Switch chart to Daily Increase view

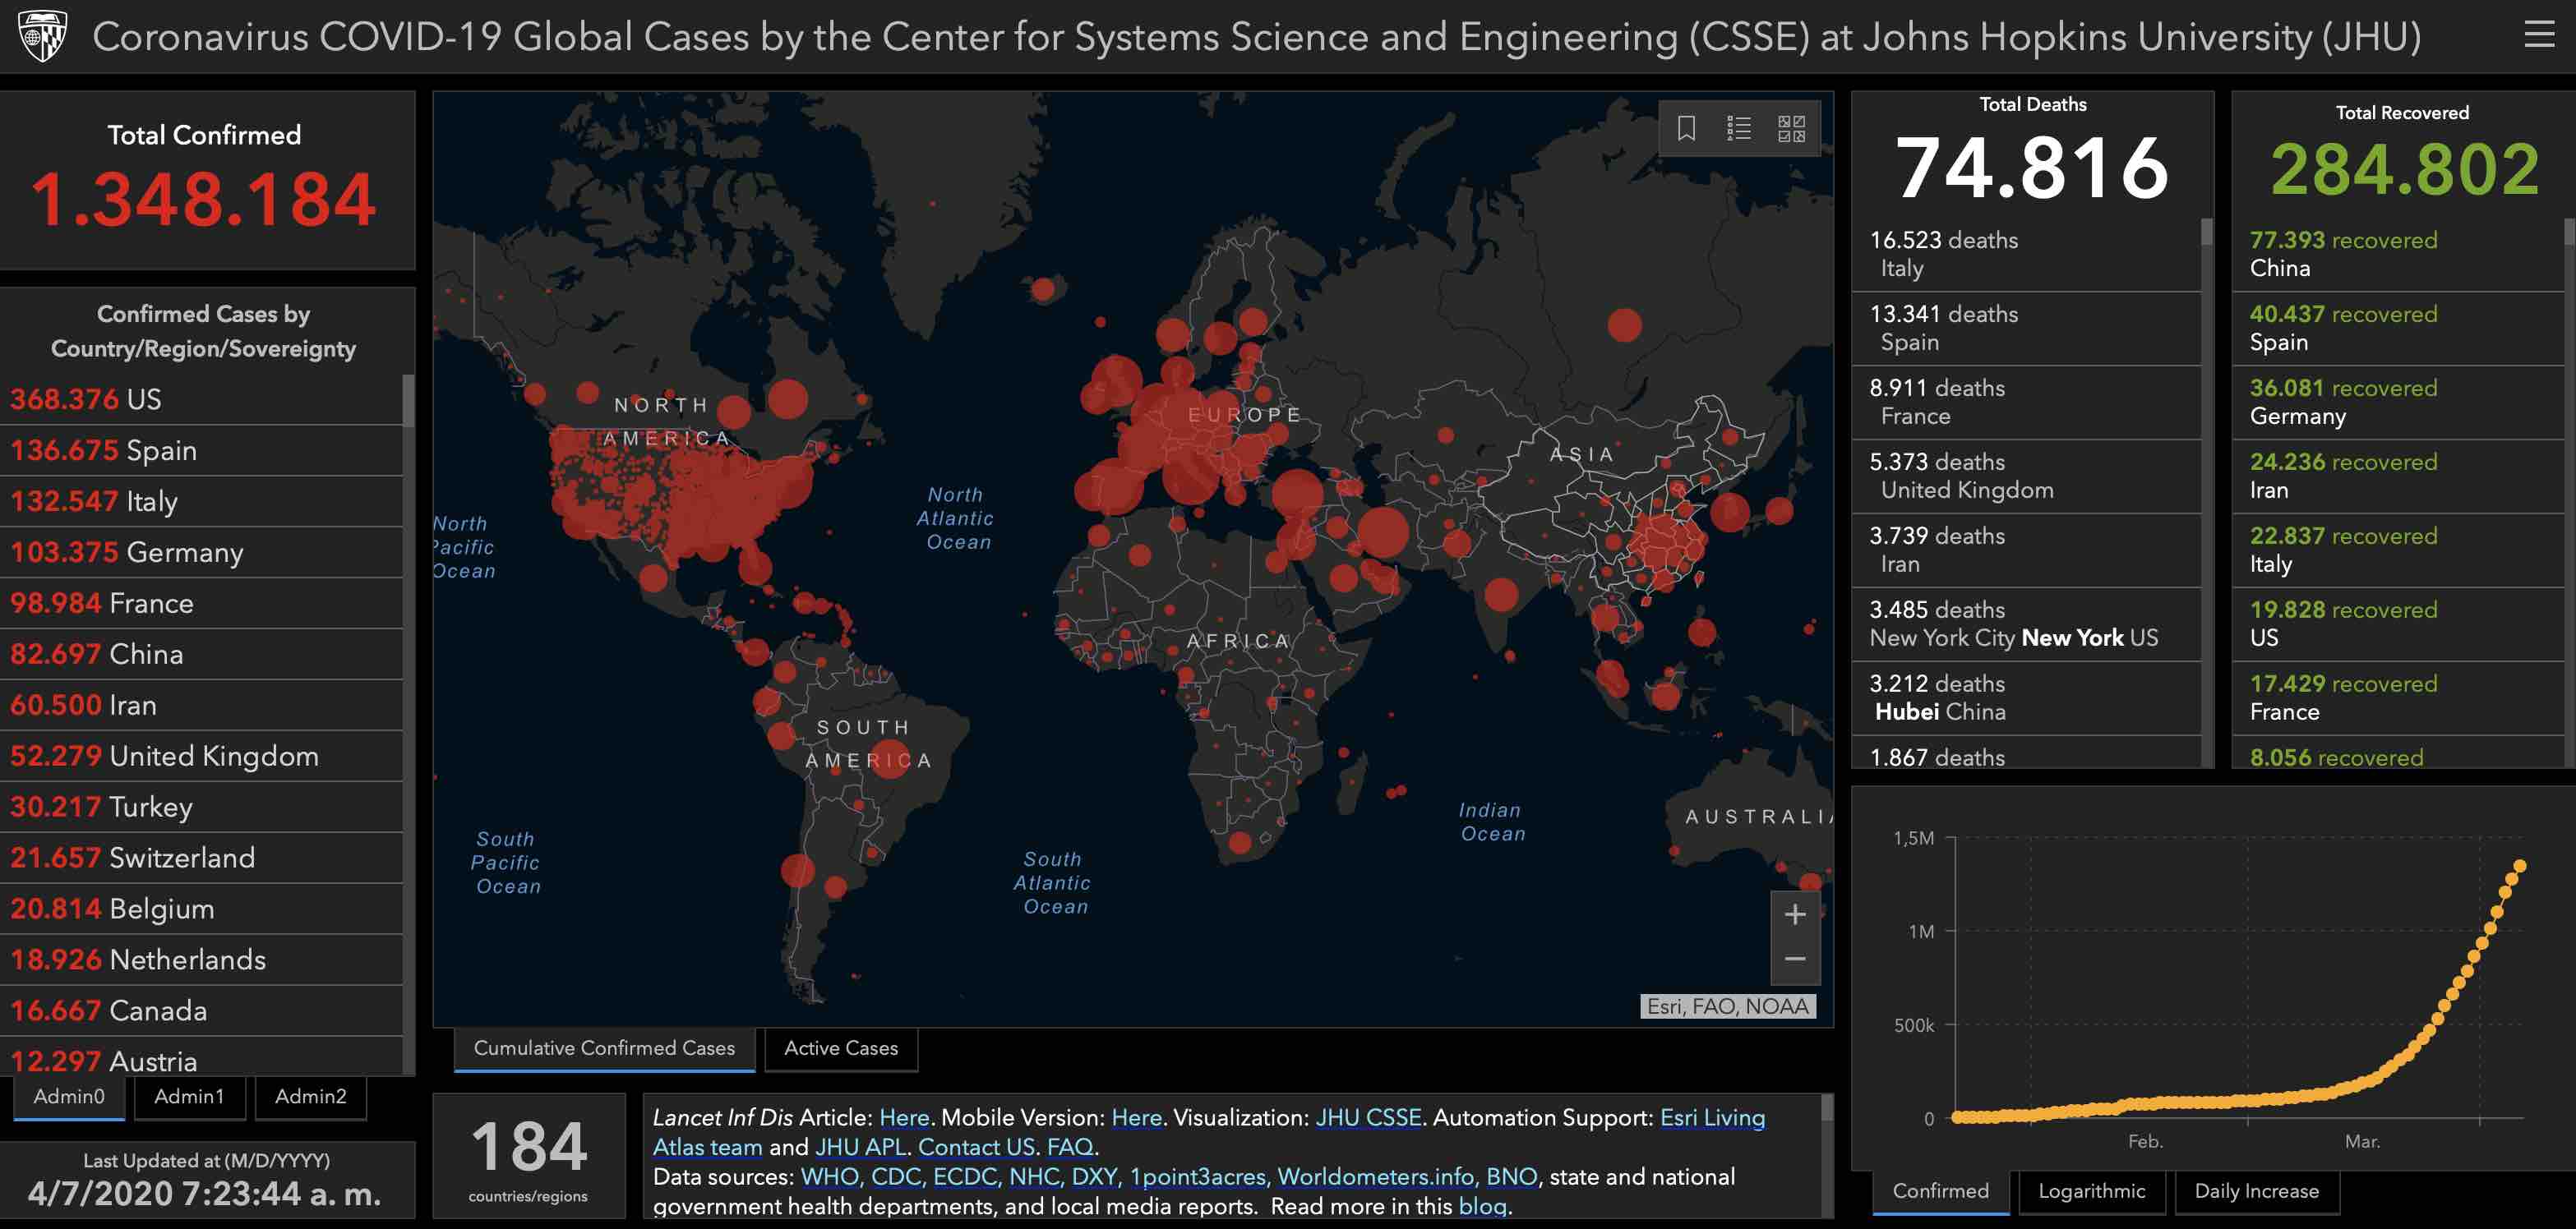click(2256, 1191)
